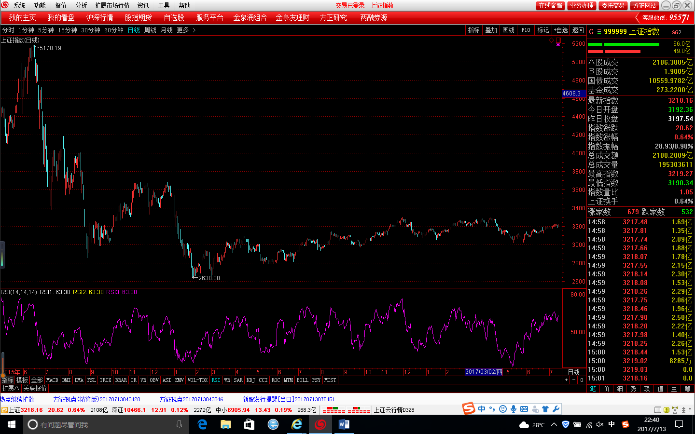Image resolution: width=695 pixels, height=434 pixels.
Task: Click highlighted date 2017/03/02 marker
Action: point(484,372)
